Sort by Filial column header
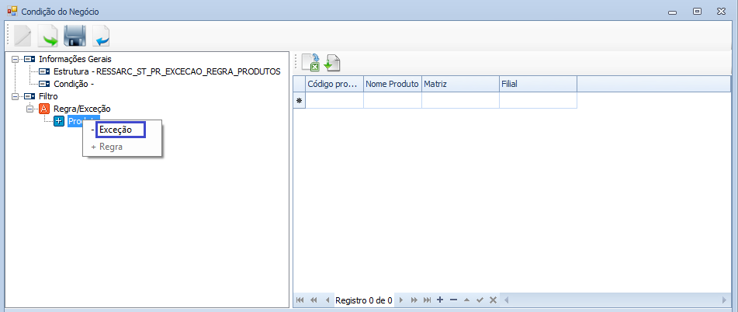Image resolution: width=738 pixels, height=312 pixels. tap(538, 85)
